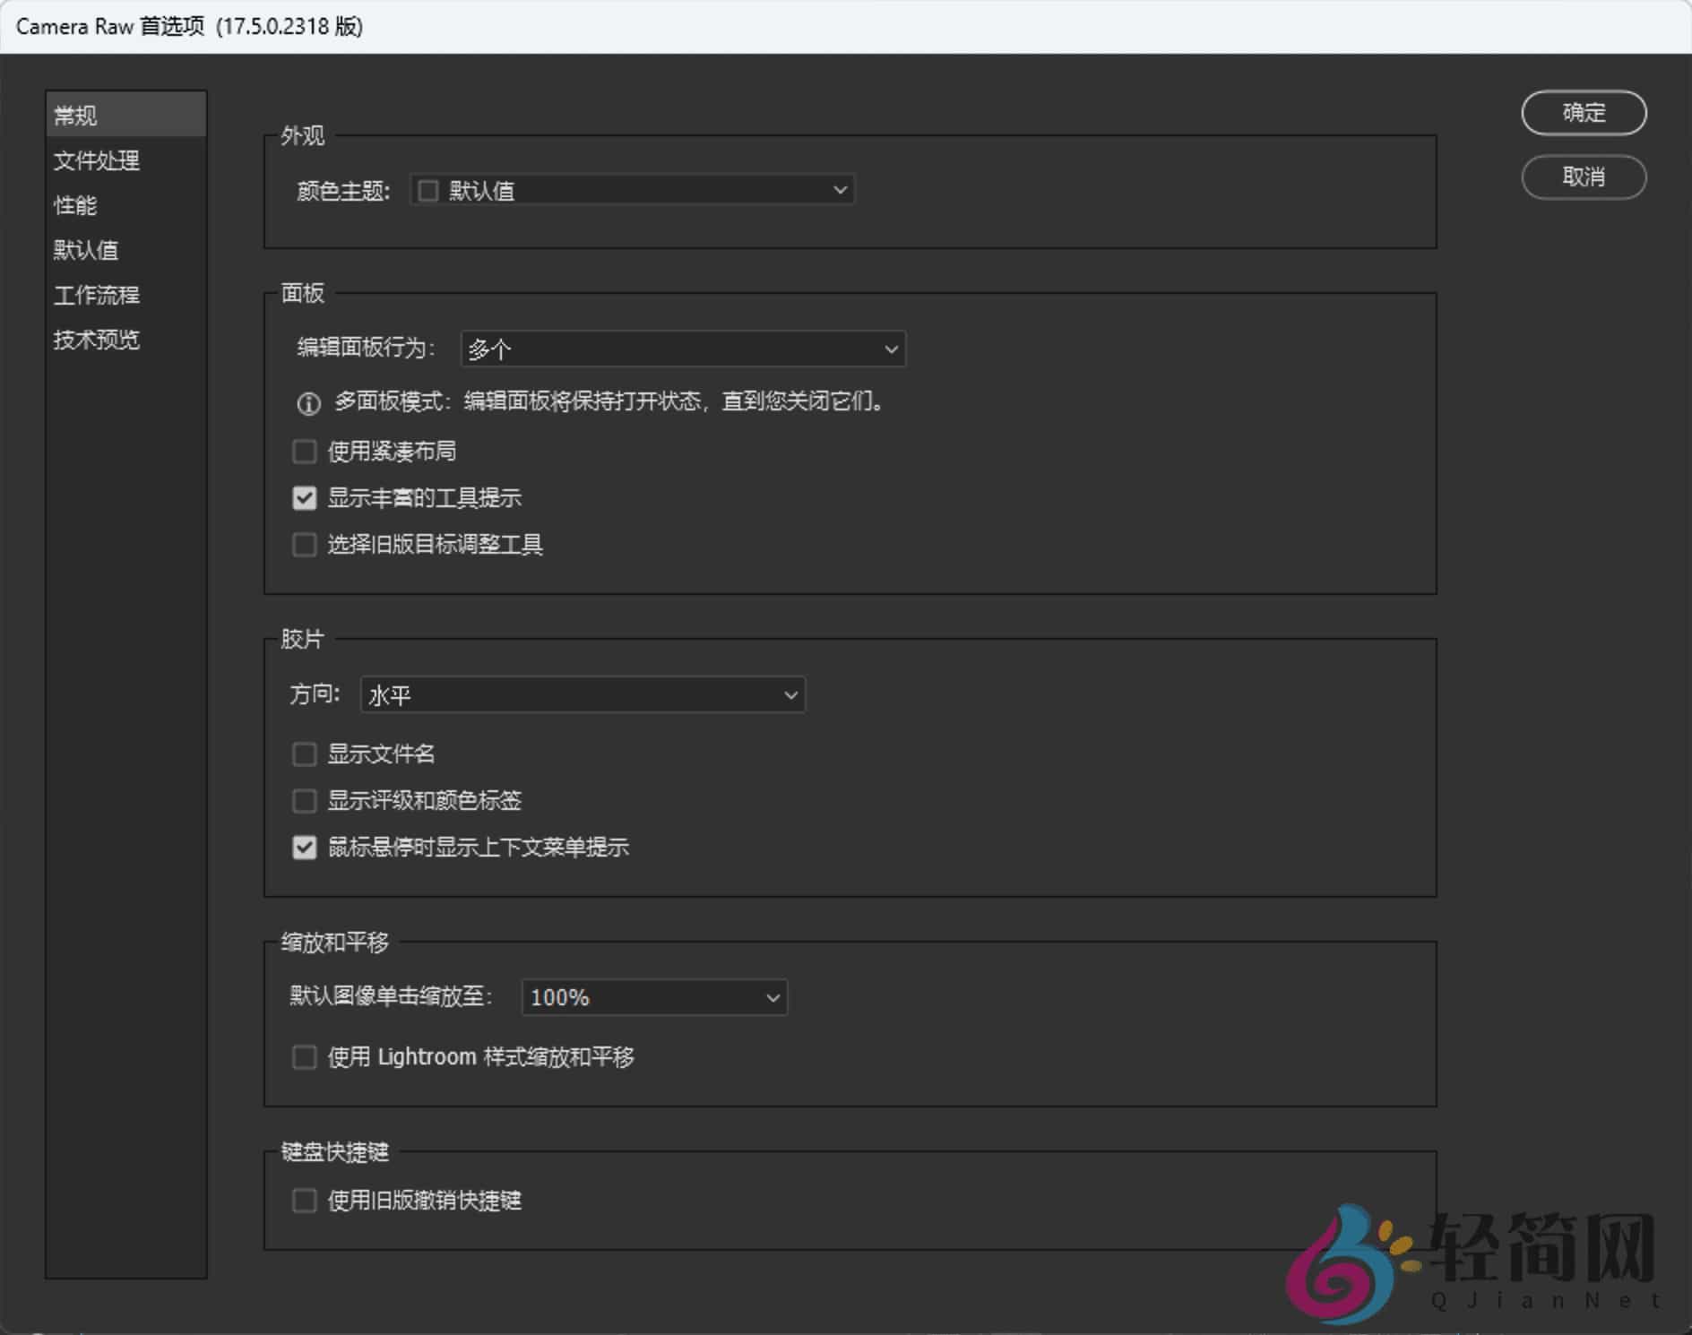This screenshot has height=1335, width=1692.
Task: Disable 显示丰富的工具提示
Action: pyautogui.click(x=305, y=498)
